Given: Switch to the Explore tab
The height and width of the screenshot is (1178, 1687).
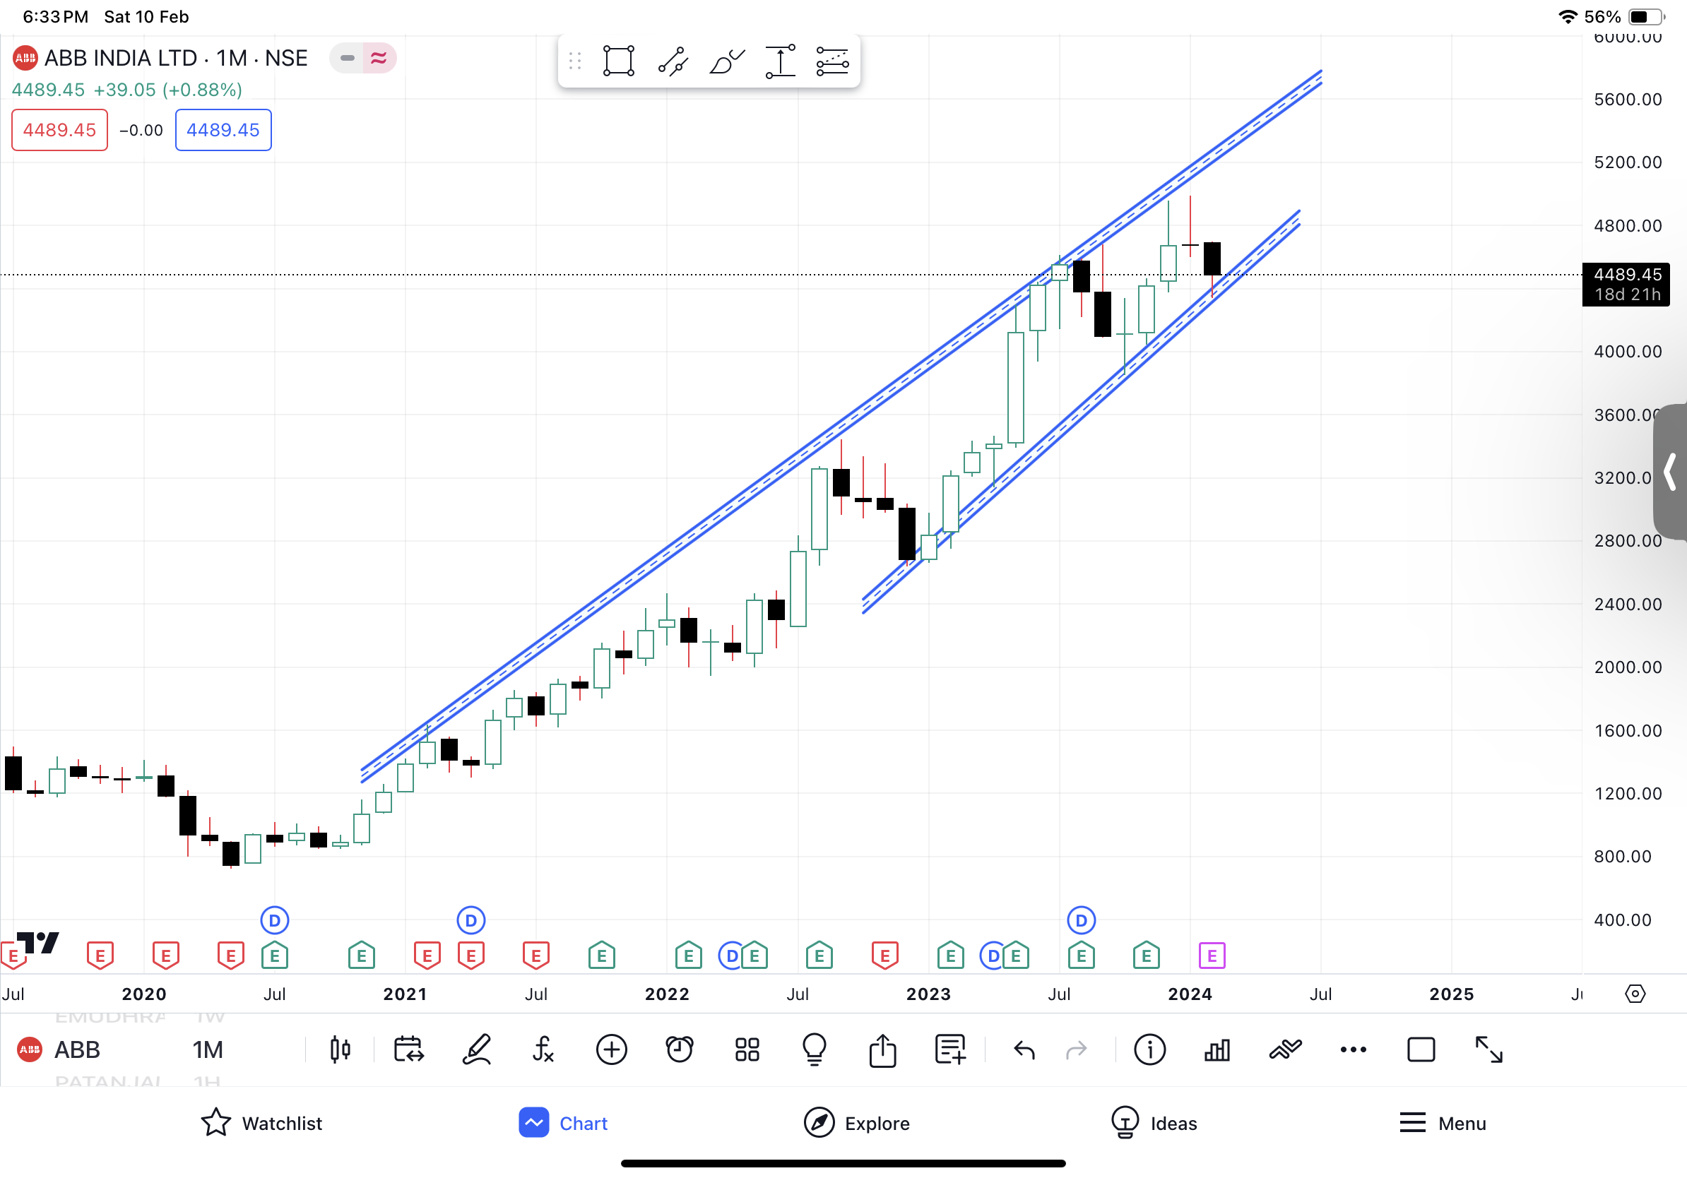Looking at the screenshot, I should point(857,1123).
